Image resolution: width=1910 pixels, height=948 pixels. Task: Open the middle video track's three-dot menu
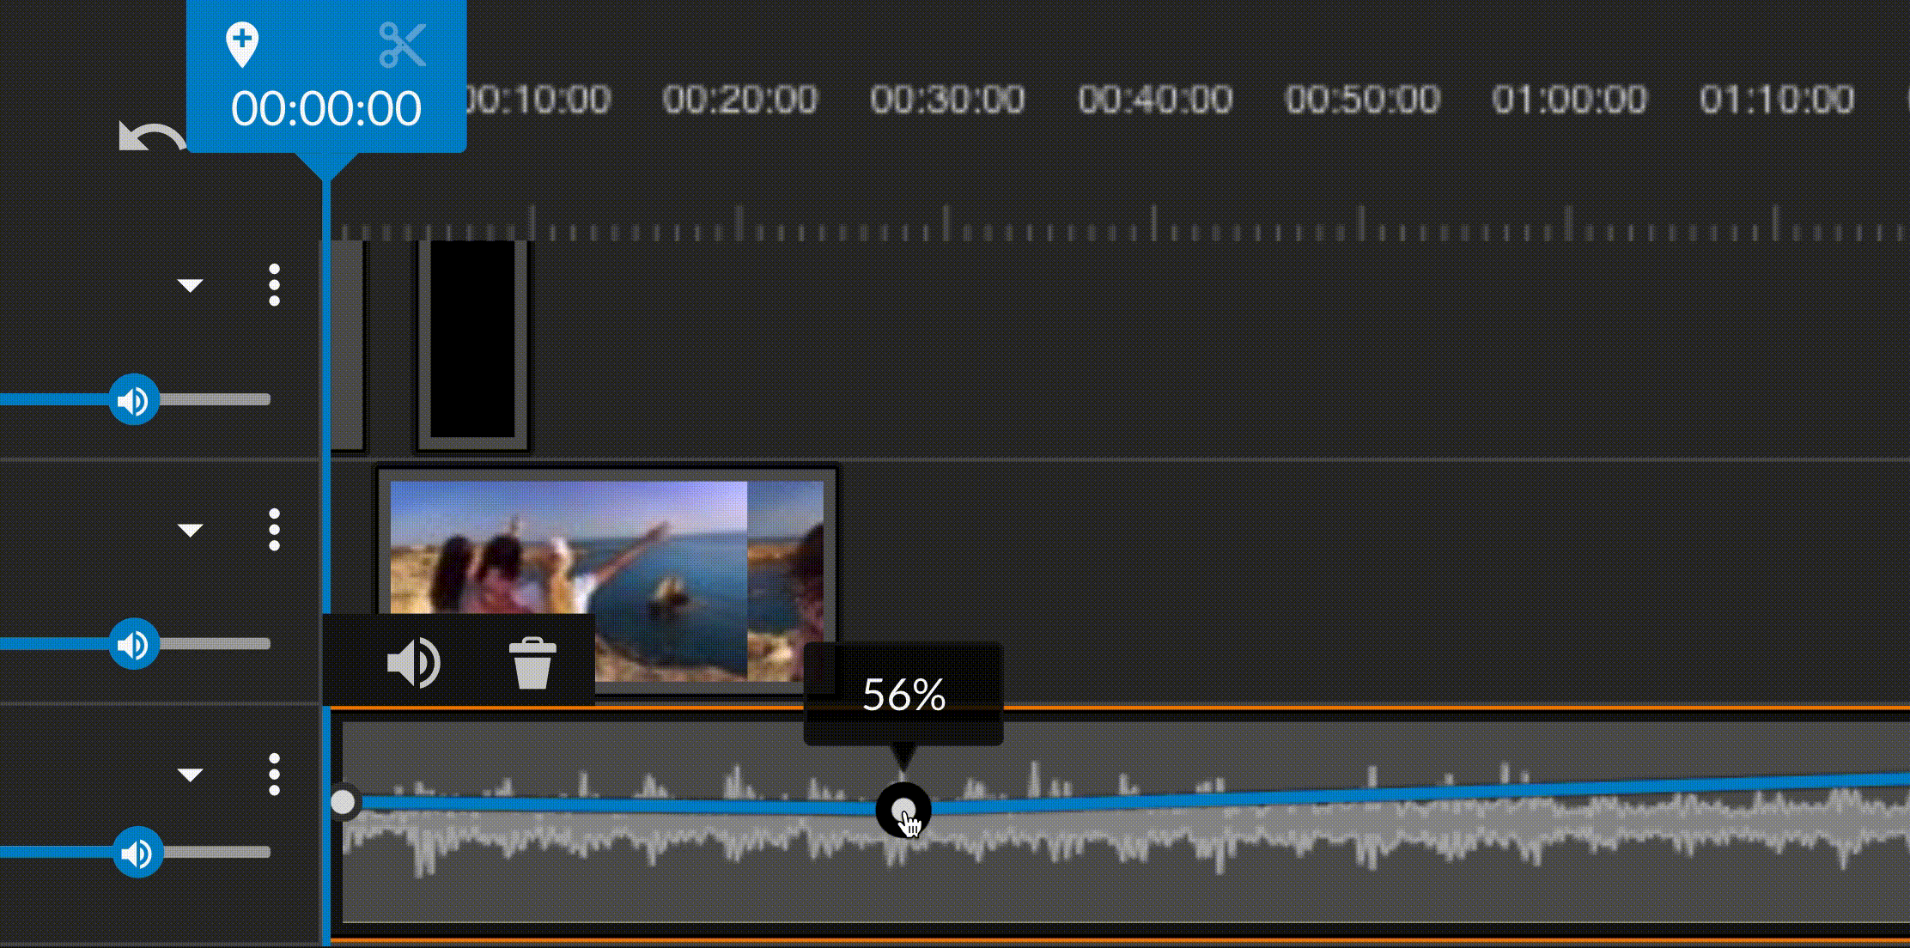point(274,530)
